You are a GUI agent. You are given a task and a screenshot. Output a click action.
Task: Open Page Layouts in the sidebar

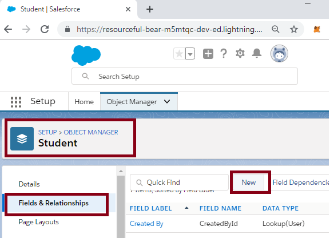(x=38, y=222)
